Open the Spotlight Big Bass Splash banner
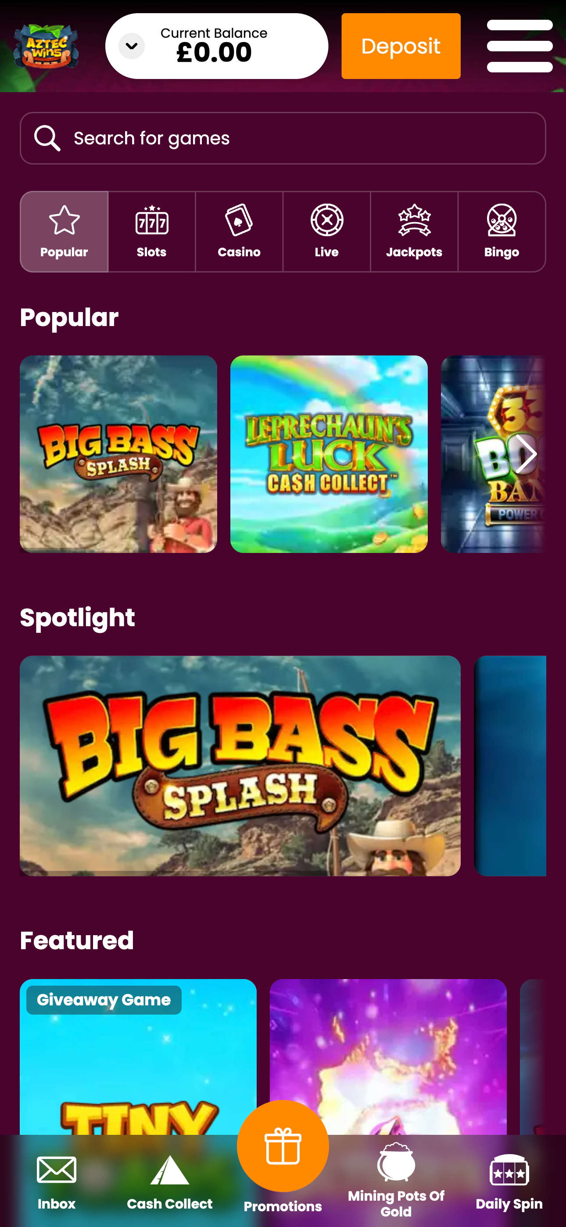 [x=240, y=766]
